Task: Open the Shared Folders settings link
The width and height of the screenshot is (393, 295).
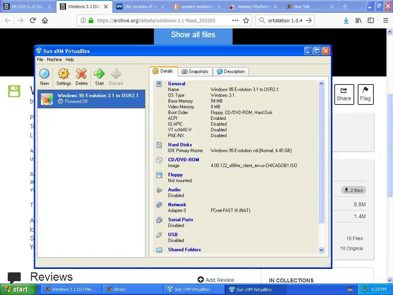Action: [x=185, y=250]
